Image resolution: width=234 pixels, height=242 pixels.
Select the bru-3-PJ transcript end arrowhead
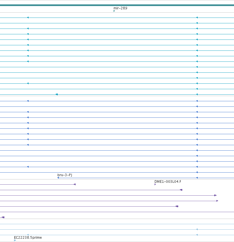(x=58, y=178)
